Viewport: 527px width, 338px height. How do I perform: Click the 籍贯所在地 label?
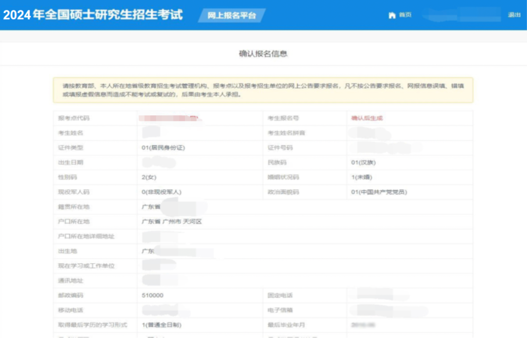pos(74,207)
